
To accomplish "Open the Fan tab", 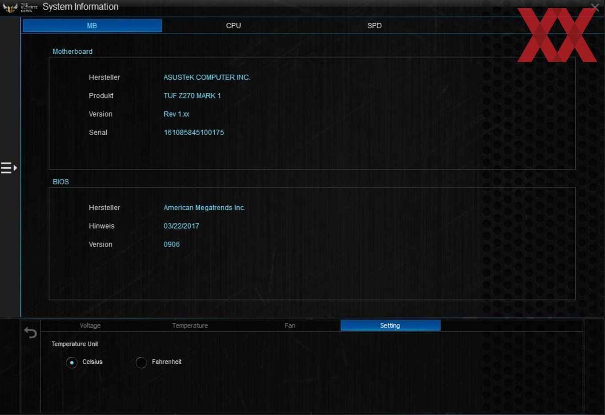I will [290, 326].
